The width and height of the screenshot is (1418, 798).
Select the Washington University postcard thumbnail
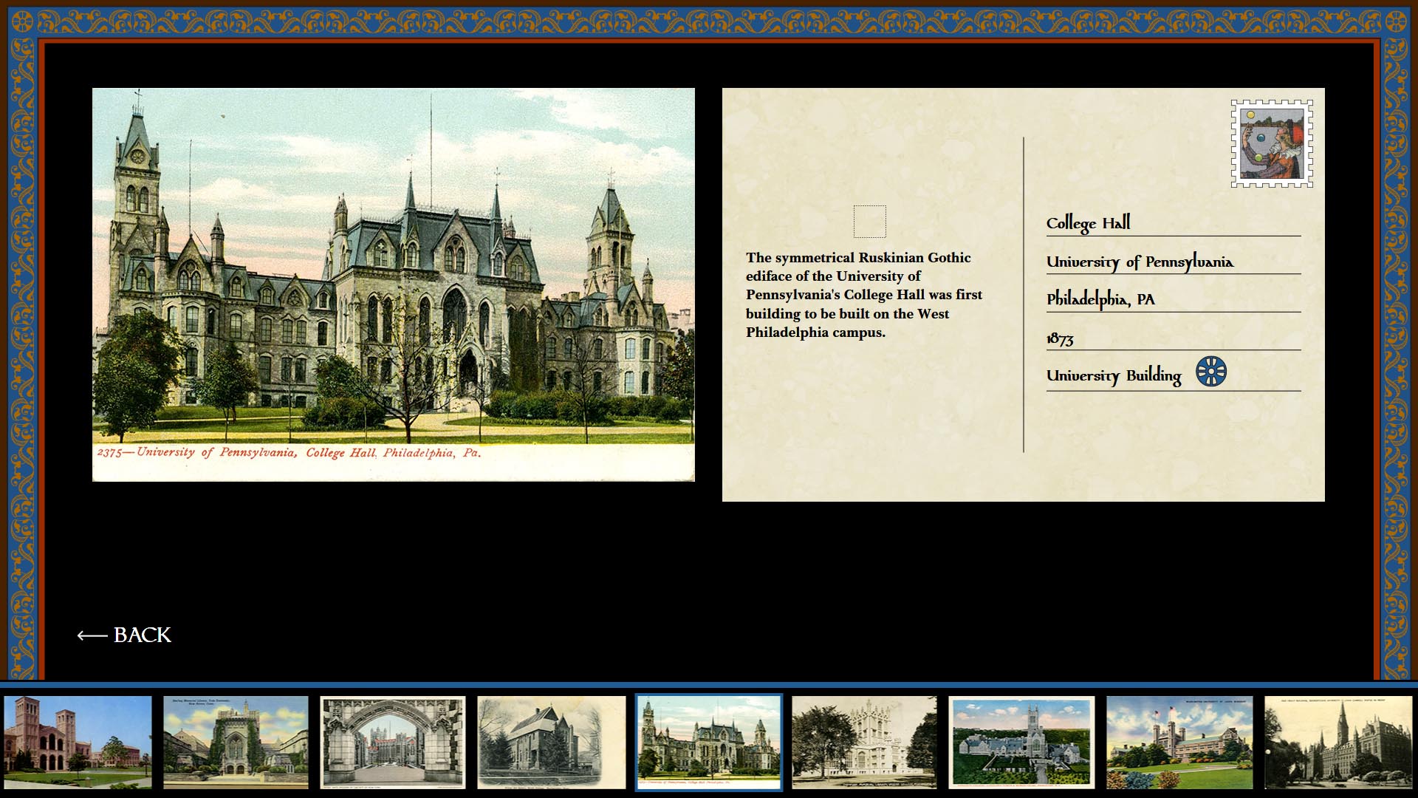1179,742
